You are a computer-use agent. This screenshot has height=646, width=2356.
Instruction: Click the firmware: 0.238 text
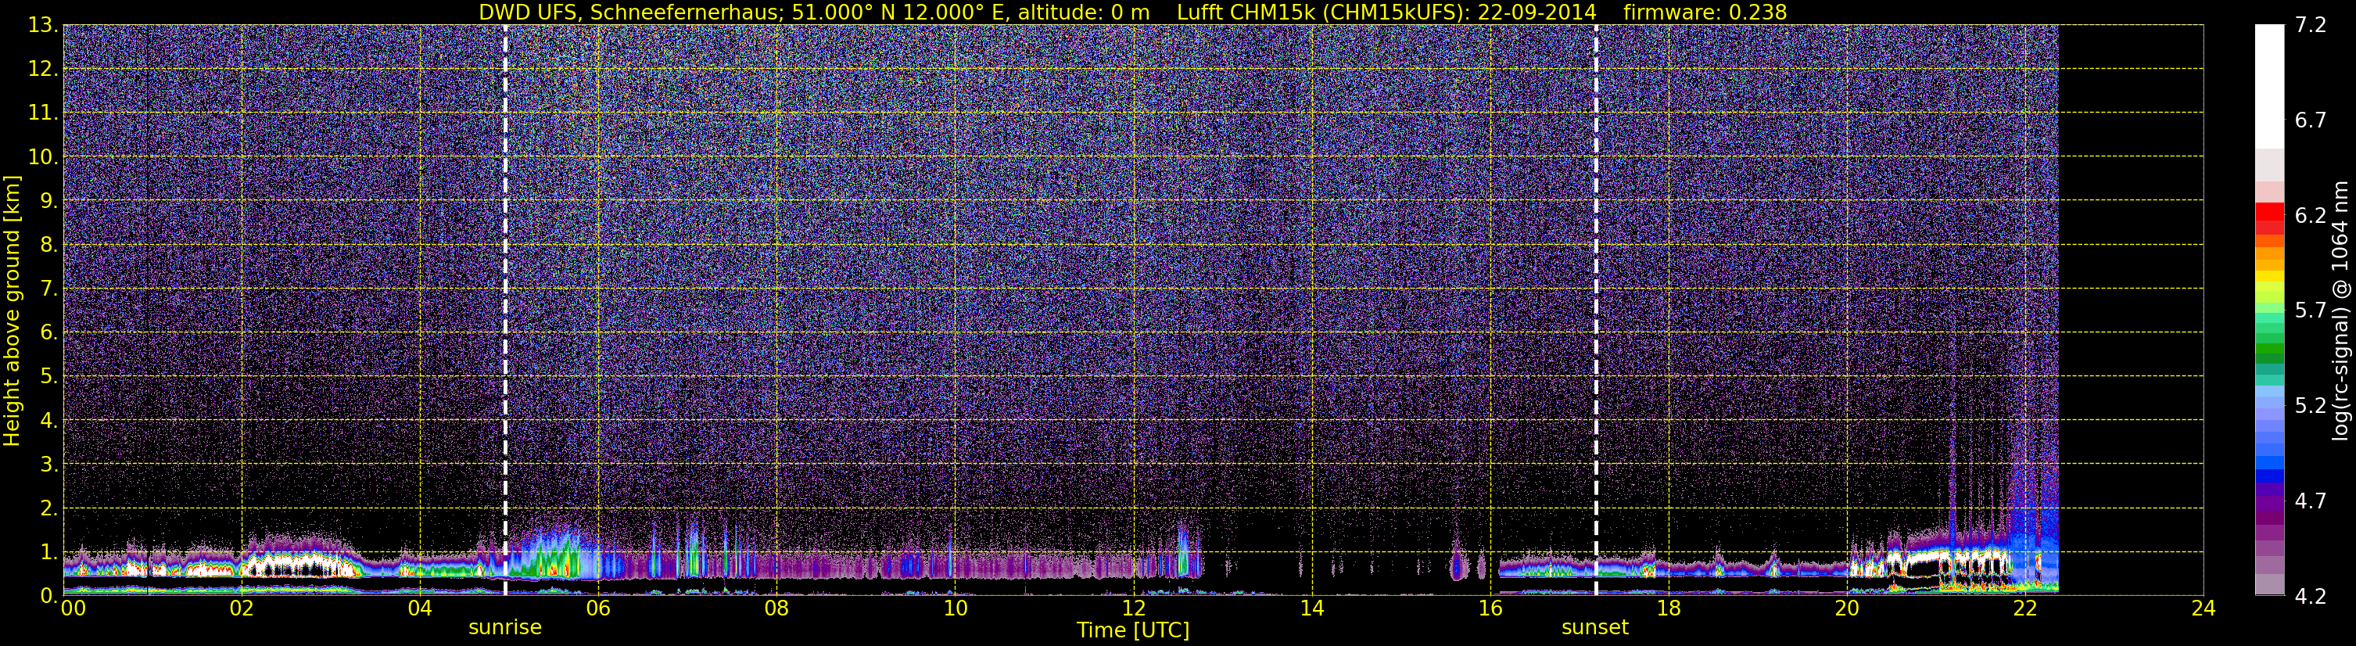1705,12
